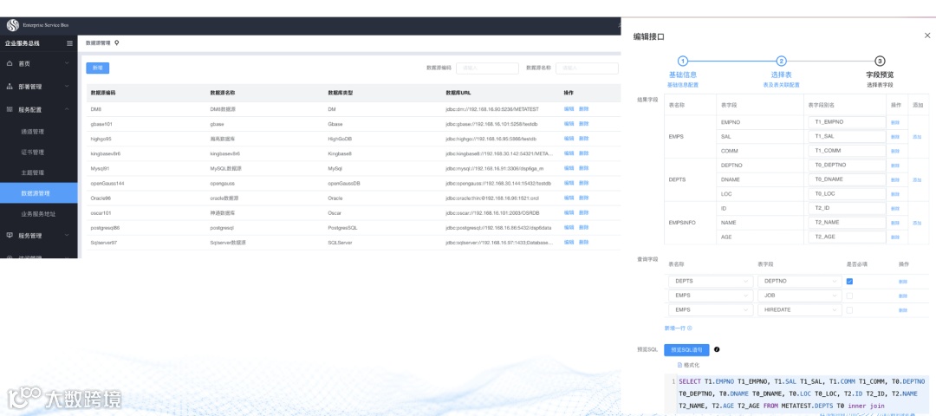Click 删除 in HIREDATE query row

pyautogui.click(x=902, y=309)
